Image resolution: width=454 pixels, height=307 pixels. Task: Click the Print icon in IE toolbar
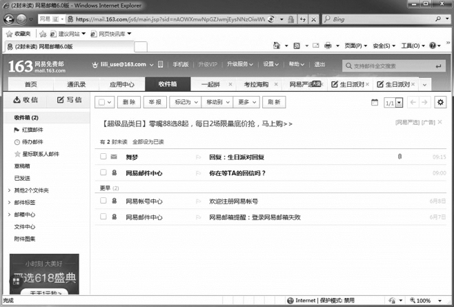[328, 46]
